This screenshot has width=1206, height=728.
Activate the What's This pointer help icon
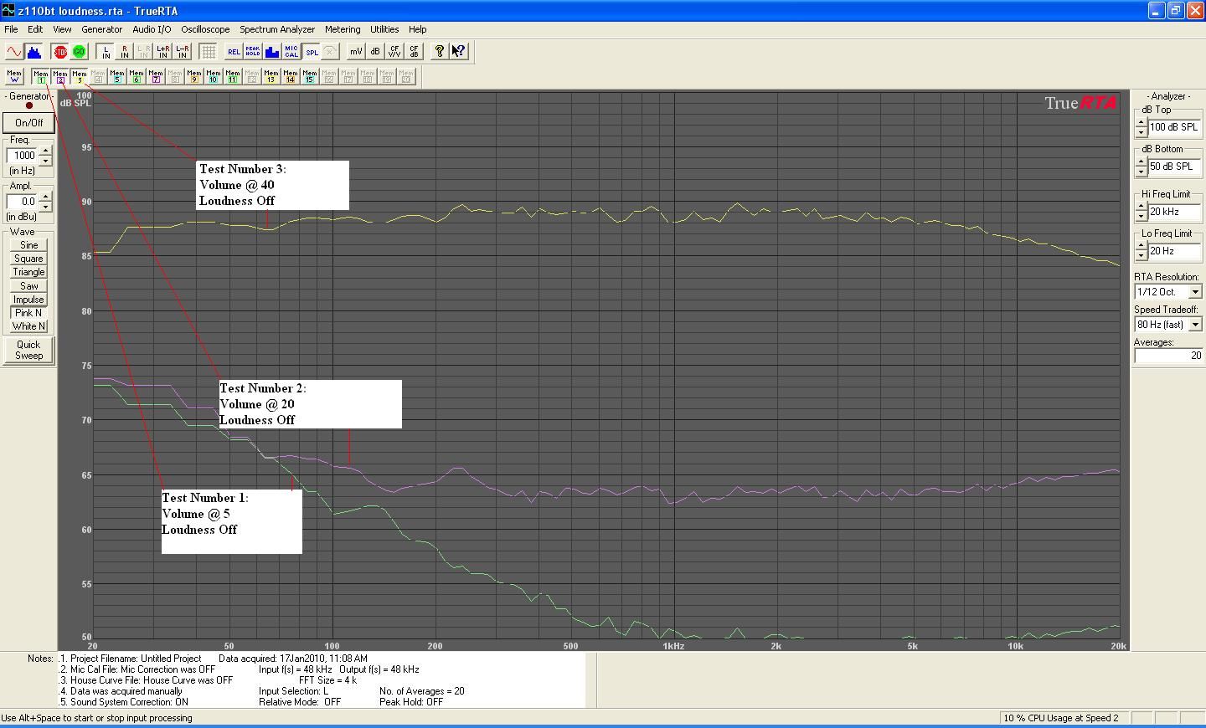(x=458, y=52)
